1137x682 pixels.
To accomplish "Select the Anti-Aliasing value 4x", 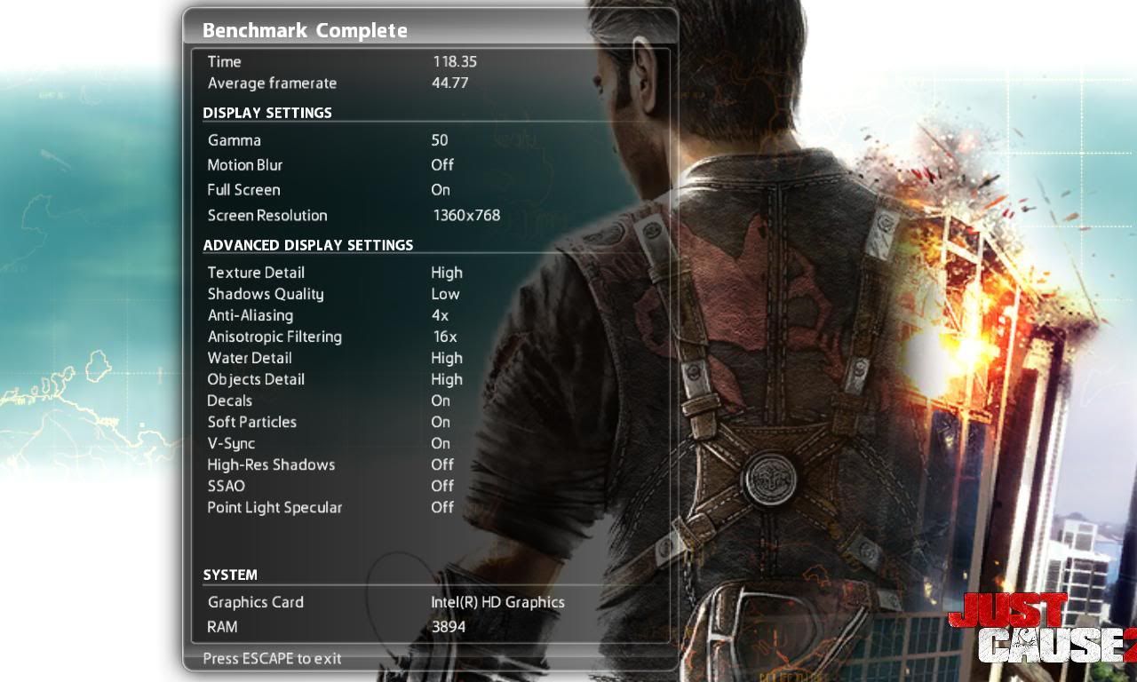I will (x=440, y=315).
